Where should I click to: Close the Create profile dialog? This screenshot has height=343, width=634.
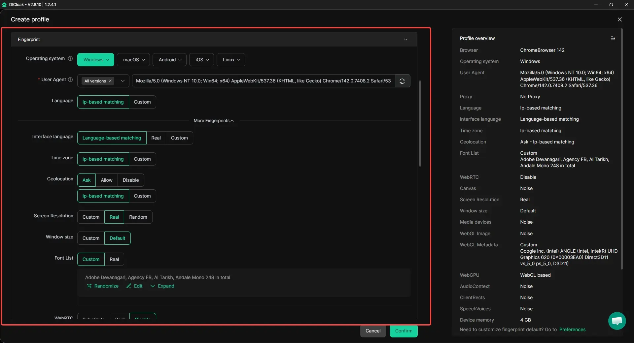pos(619,20)
